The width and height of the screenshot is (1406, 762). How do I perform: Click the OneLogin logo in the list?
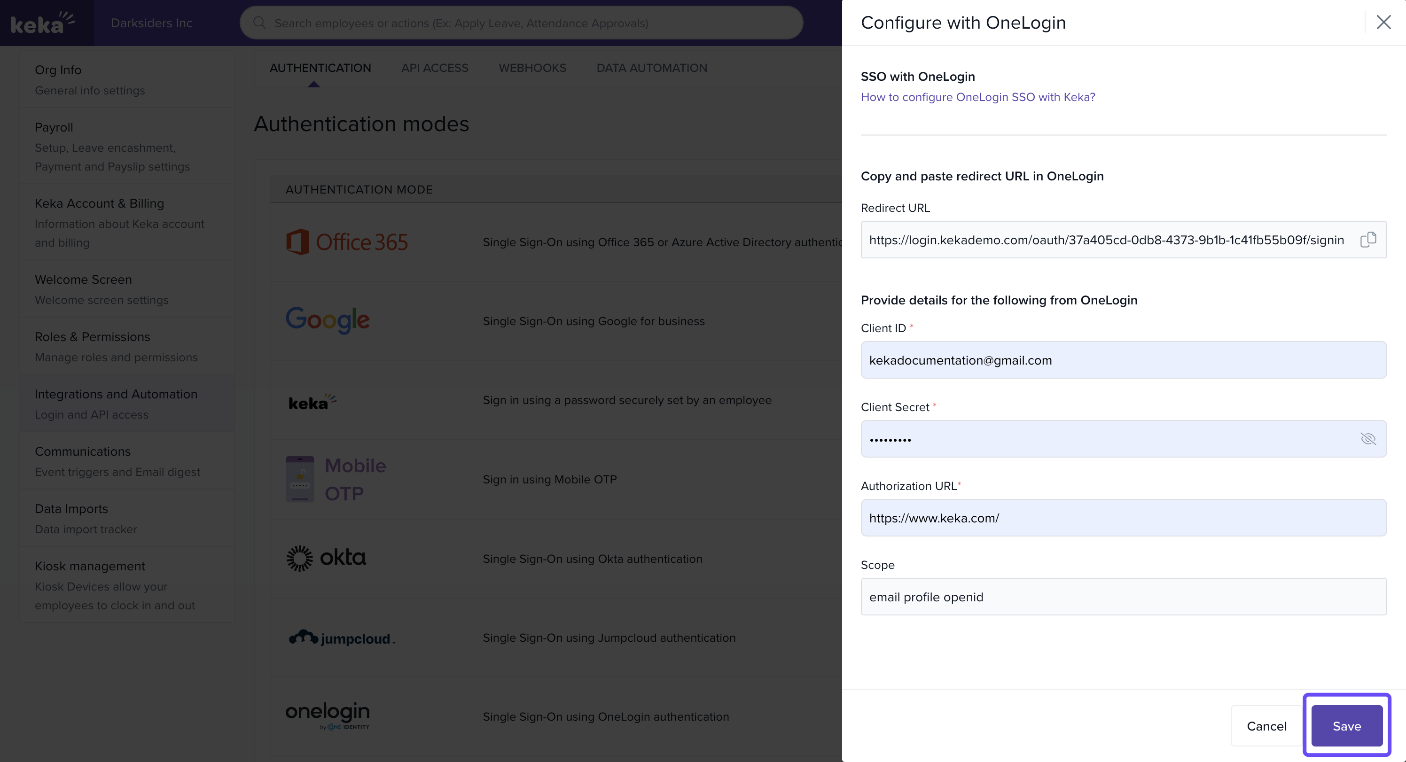pos(328,715)
